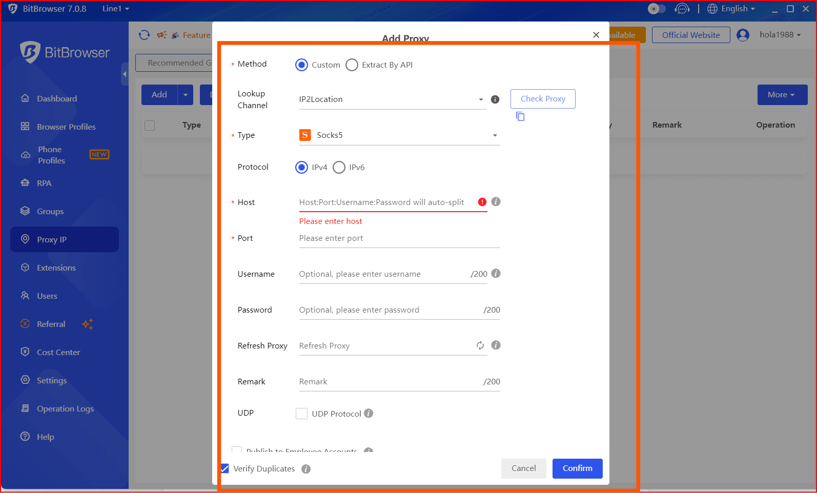This screenshot has width=817, height=493.
Task: Open the support chat icon in title bar
Action: point(682,9)
